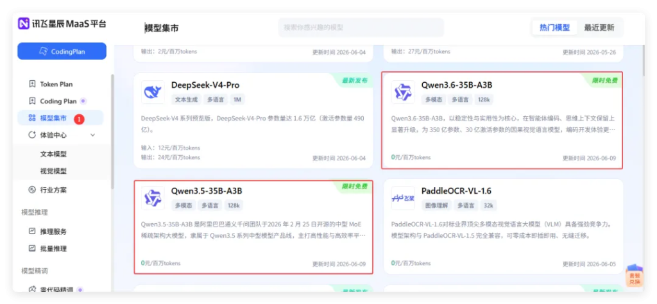Click the 文本生成 tag on DeepSeek-V4-Pro
This screenshot has width=657, height=304.
185,99
